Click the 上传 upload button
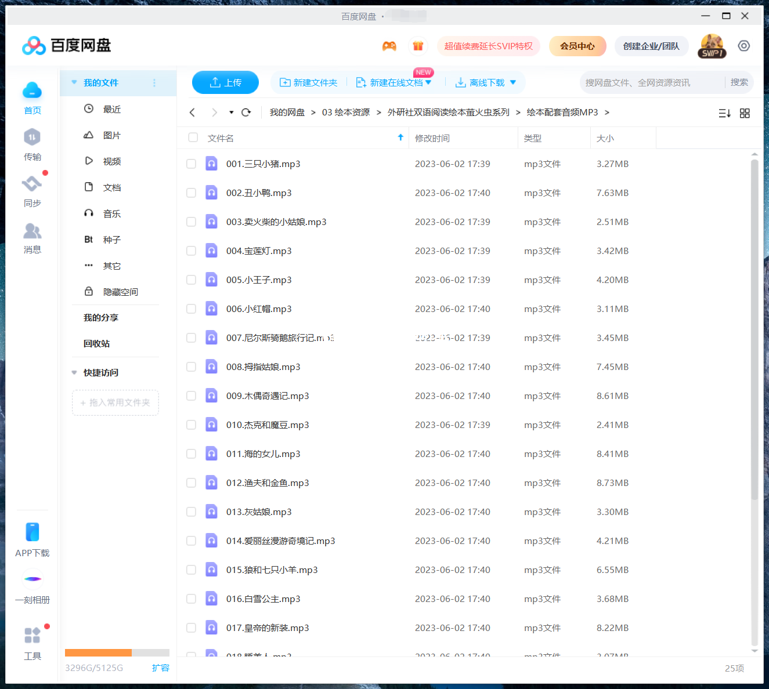 pos(225,82)
